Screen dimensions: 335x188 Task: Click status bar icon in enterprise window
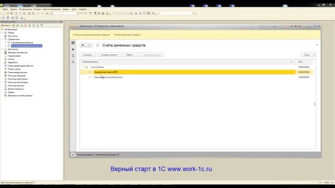tap(73, 155)
